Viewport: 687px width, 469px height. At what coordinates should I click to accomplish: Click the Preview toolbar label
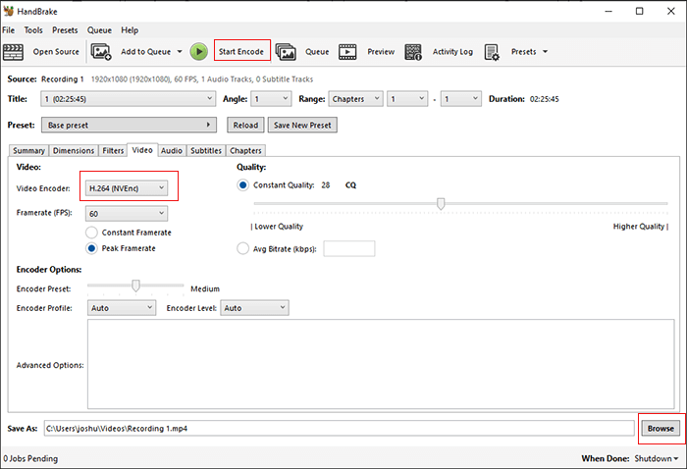pyautogui.click(x=381, y=52)
